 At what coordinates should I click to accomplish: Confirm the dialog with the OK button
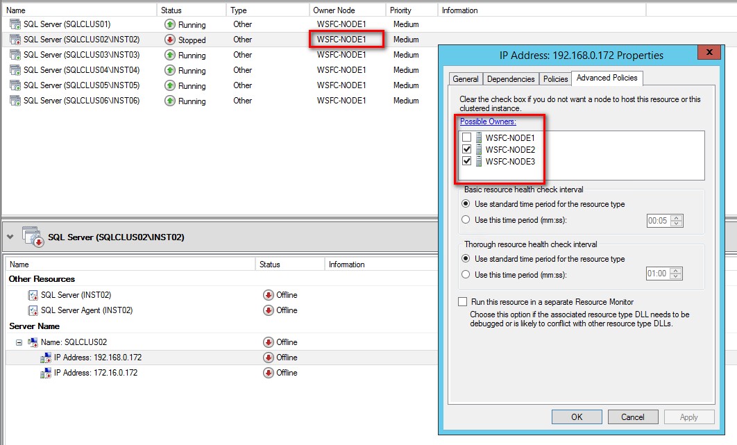point(577,417)
